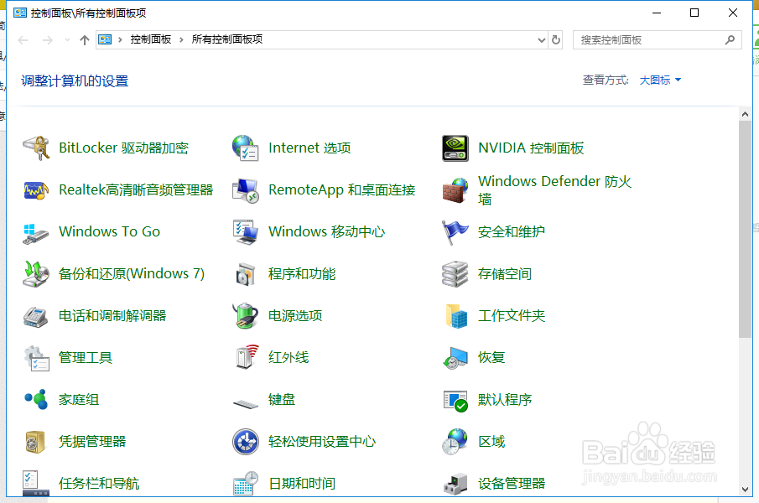Open 电话和调制解调器 icon
This screenshot has width=759, height=503.
click(36, 316)
